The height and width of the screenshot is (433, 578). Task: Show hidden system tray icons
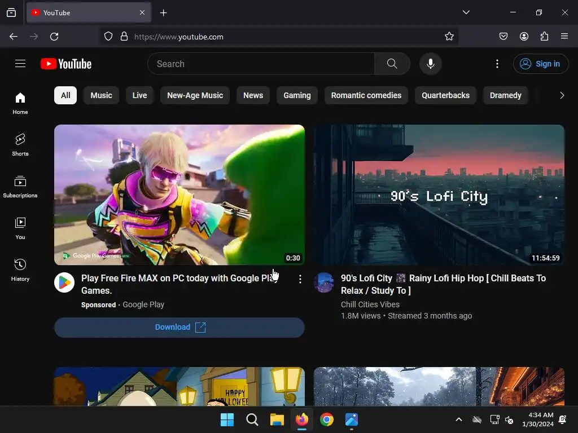(x=459, y=419)
